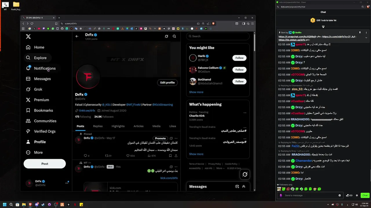This screenshot has height=208, width=371.
Task: Open Grok from the X sidebar
Action: 34,89
